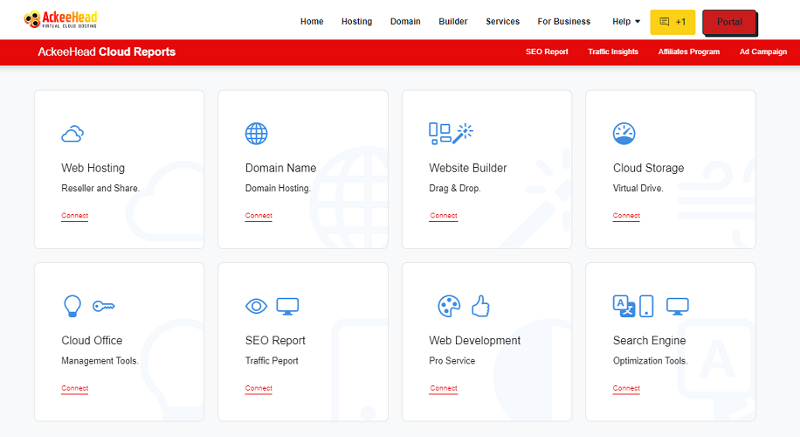Click Connect under Cloud Storage
Viewport: 800px width, 437px height.
point(626,215)
